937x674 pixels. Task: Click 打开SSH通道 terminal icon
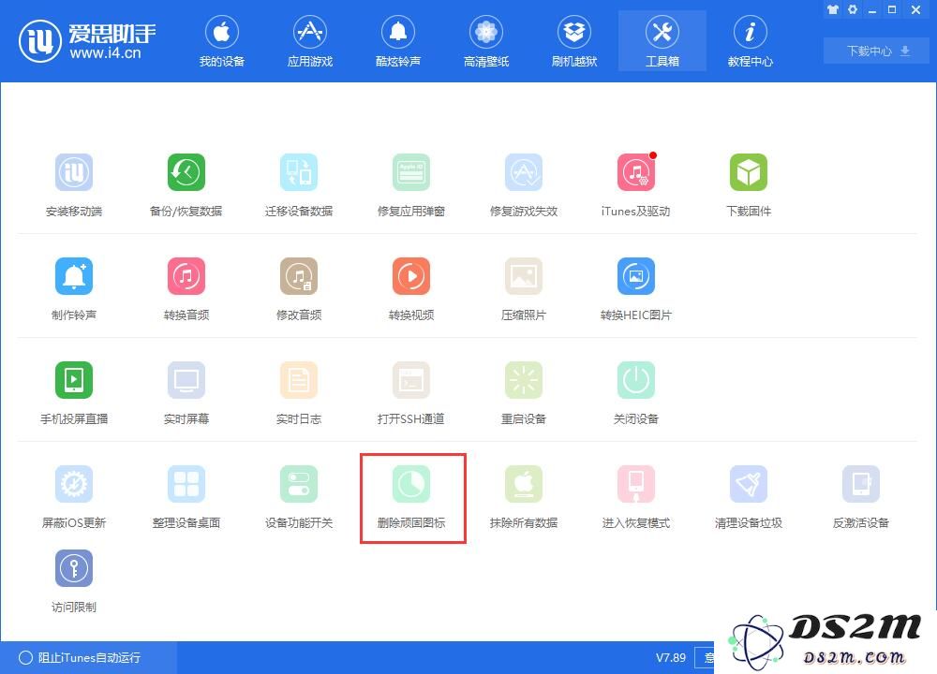click(x=411, y=380)
